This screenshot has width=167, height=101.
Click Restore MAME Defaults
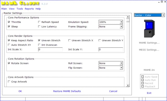(x=67, y=91)
